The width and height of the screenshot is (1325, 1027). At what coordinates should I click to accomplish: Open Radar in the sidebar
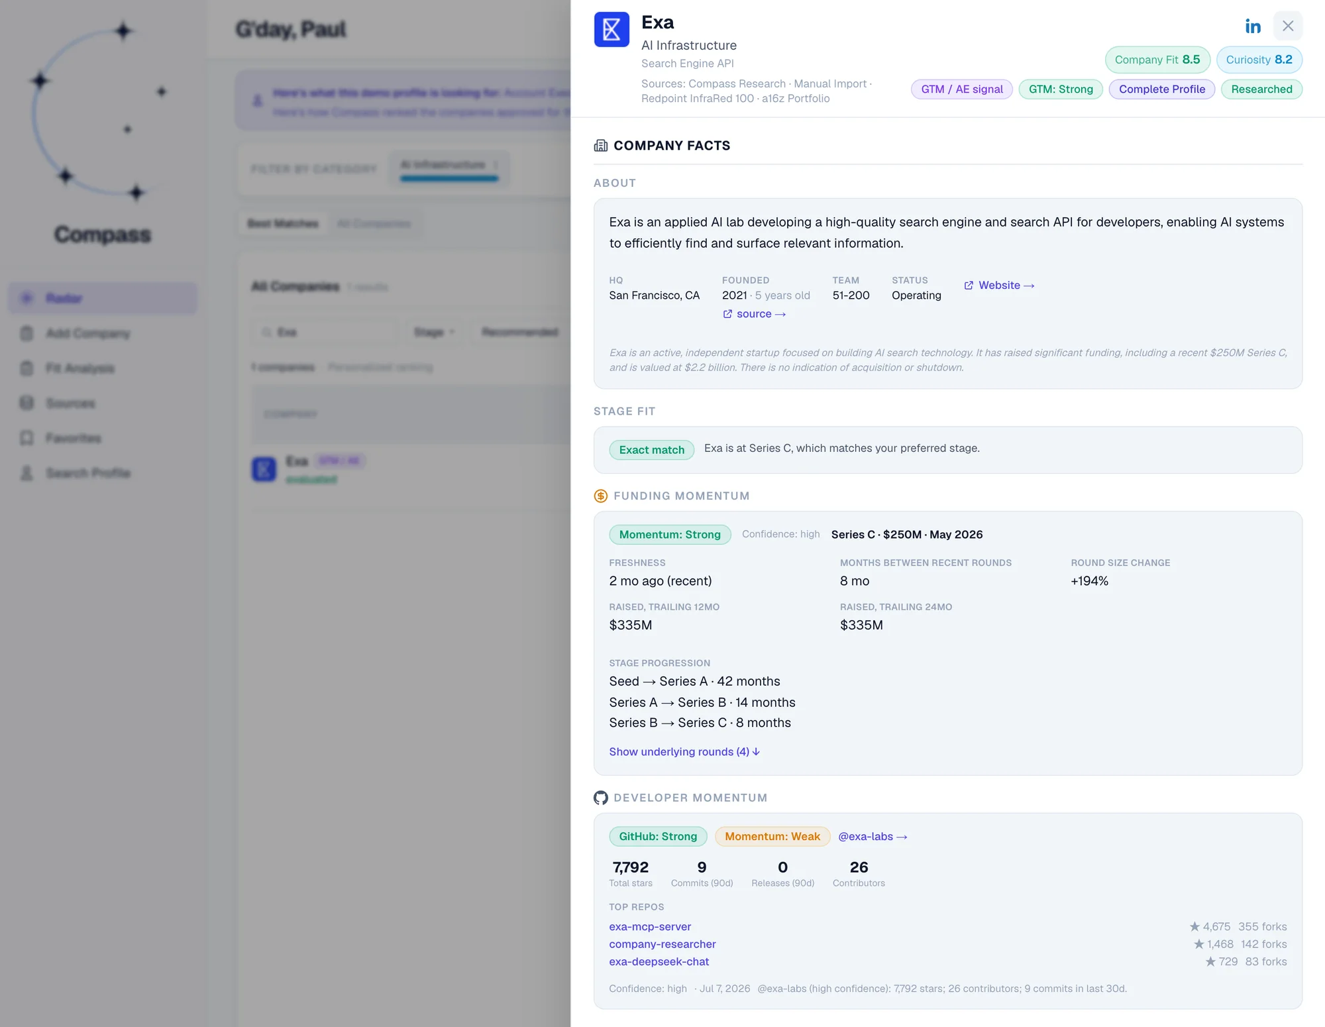click(103, 298)
